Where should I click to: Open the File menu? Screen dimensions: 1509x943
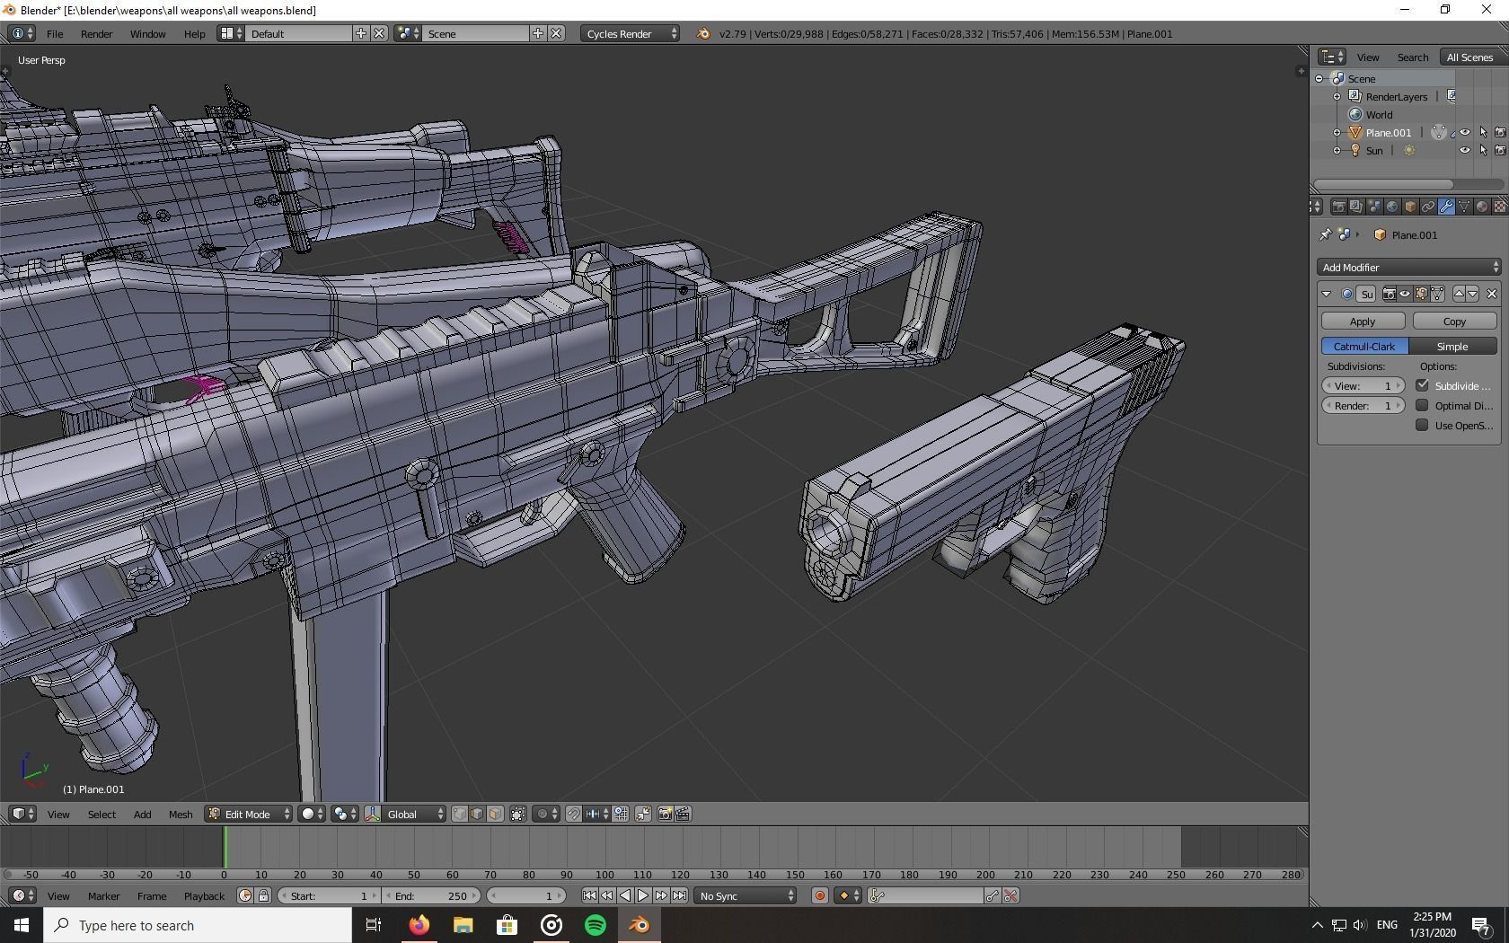click(55, 33)
